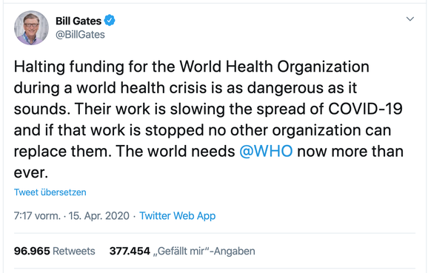Open the 7:17 vorm. time link
The image size is (431, 273).
(37, 216)
